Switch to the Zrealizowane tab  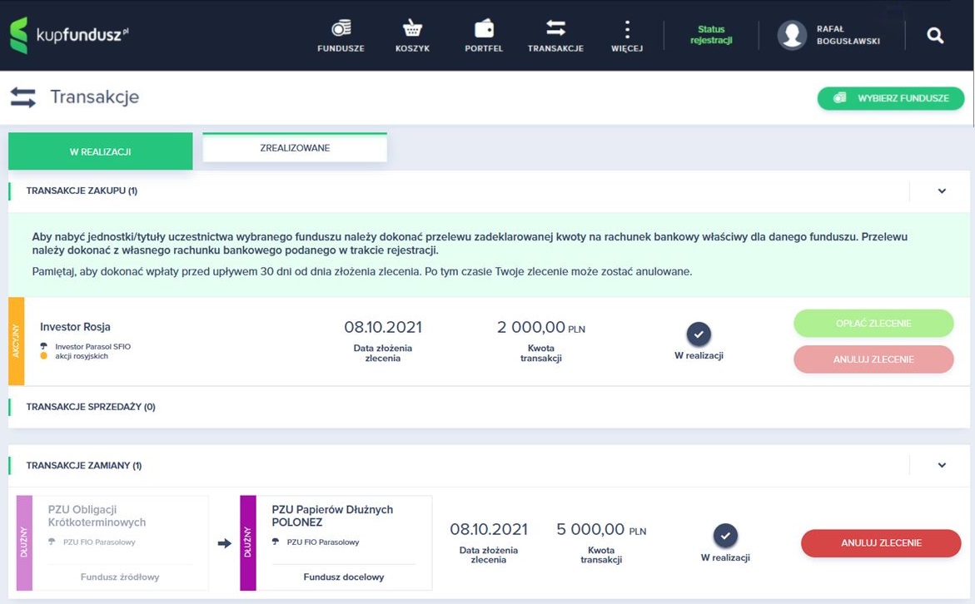point(295,148)
